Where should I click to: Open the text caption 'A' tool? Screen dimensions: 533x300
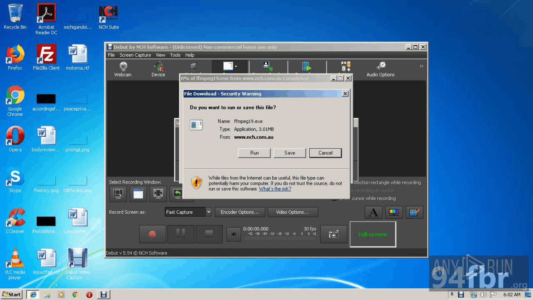pyautogui.click(x=373, y=212)
